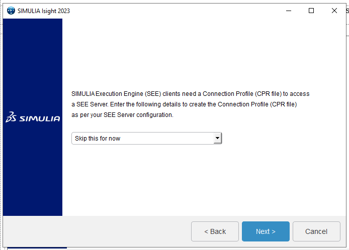The height and width of the screenshot is (250, 349).
Task: Click the text 'as per your SEE Server configuration.'
Action: click(x=122, y=115)
